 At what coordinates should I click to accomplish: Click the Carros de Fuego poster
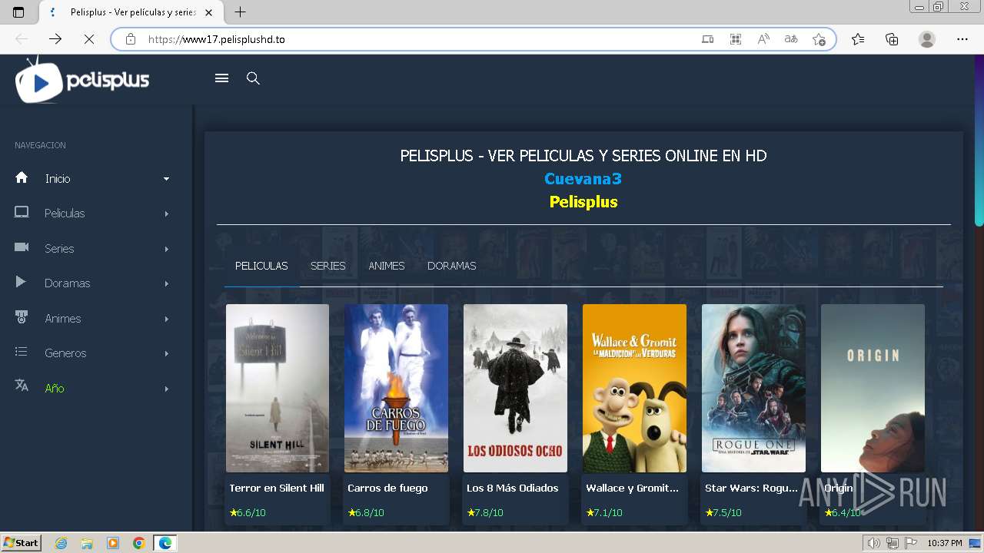pyautogui.click(x=396, y=388)
